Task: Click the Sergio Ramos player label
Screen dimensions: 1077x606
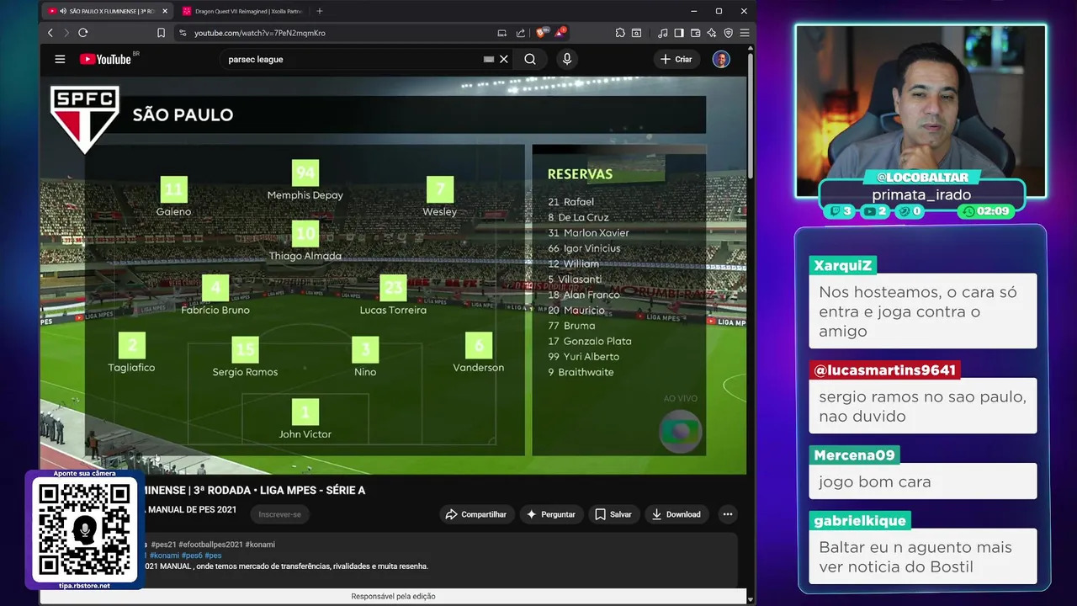Action: point(245,372)
